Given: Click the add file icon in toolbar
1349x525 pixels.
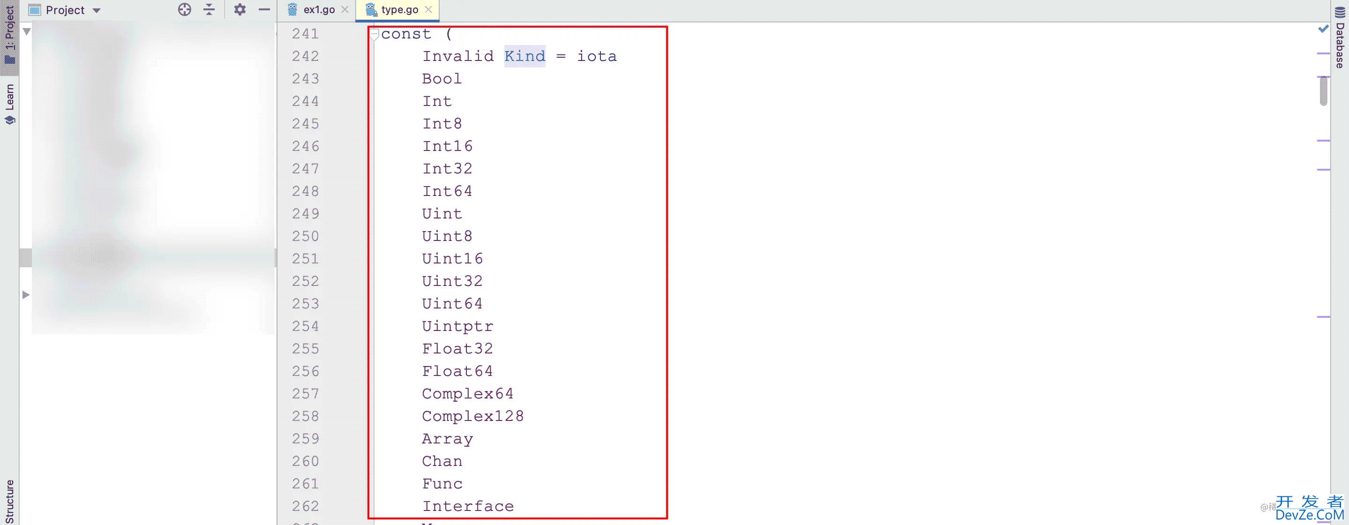Looking at the screenshot, I should pyautogui.click(x=183, y=9).
